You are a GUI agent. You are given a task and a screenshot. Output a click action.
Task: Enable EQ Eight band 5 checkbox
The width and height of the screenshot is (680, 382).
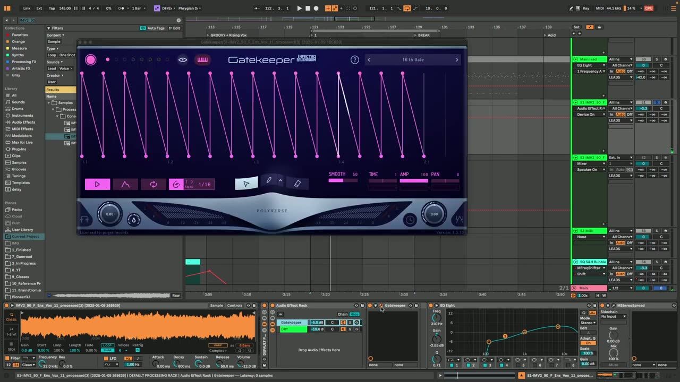[519, 365]
